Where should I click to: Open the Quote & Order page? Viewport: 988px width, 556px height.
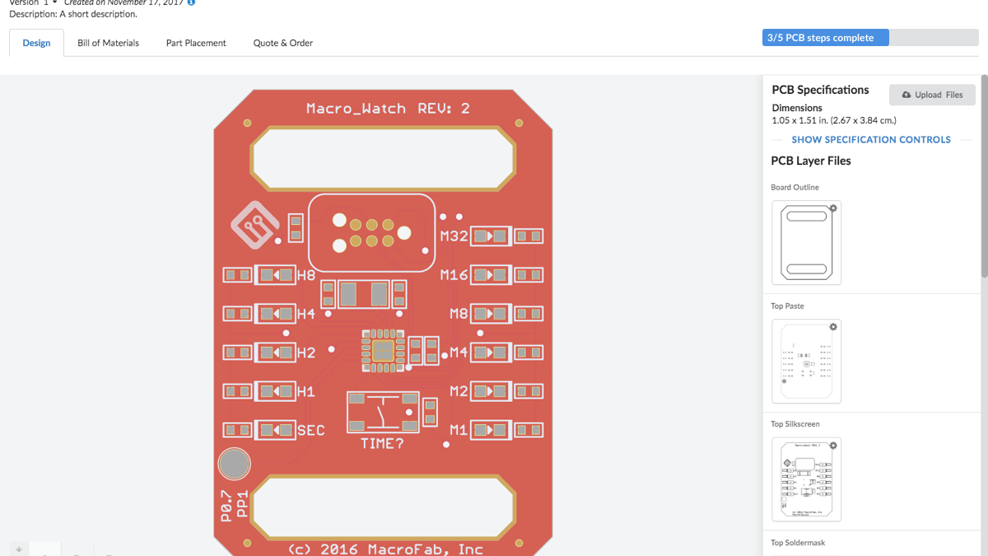(x=282, y=42)
